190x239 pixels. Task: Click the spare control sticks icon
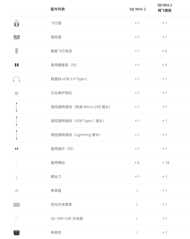(x=16, y=149)
